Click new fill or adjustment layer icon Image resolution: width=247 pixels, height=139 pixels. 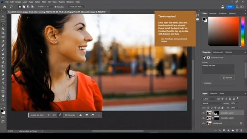click(228, 131)
